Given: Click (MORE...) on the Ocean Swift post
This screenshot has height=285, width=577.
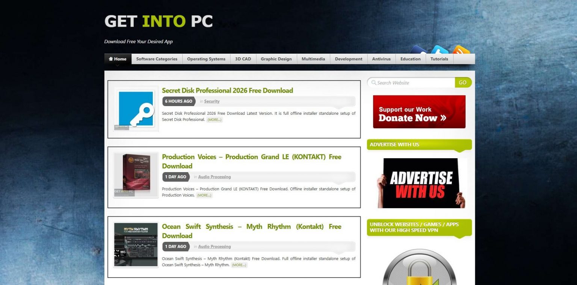Looking at the screenshot, I should 239,265.
